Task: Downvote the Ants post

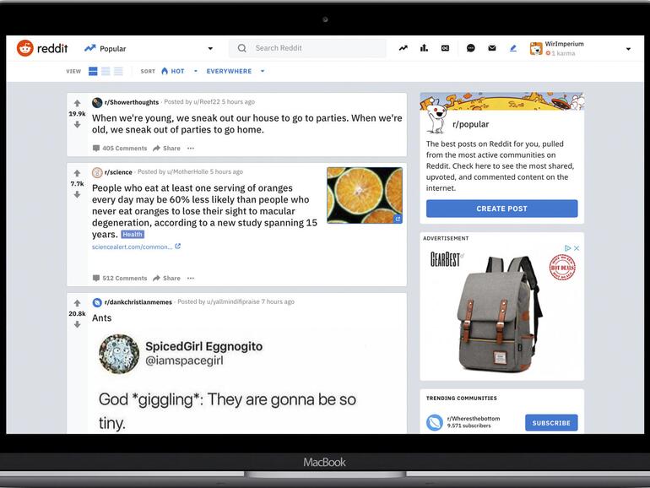Action: 77,325
